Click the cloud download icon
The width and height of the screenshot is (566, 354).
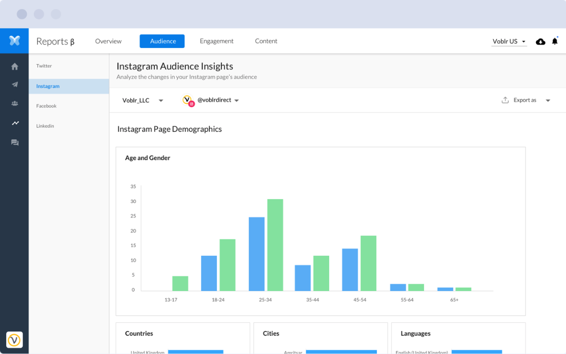(540, 41)
